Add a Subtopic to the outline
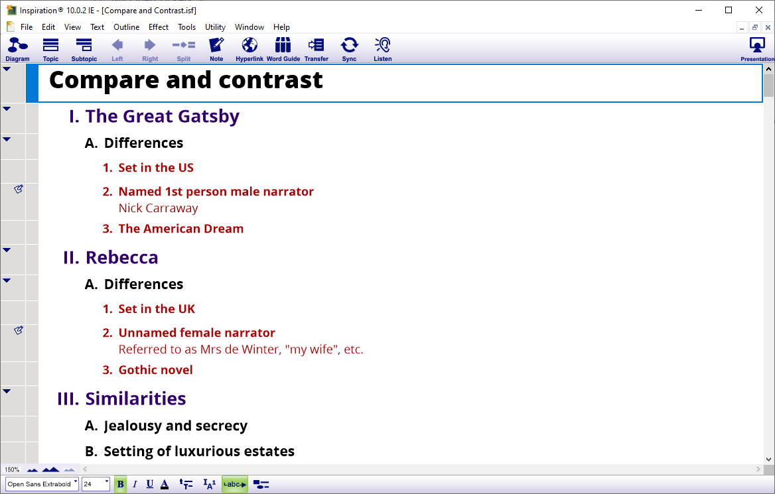Image resolution: width=775 pixels, height=494 pixels. point(84,49)
